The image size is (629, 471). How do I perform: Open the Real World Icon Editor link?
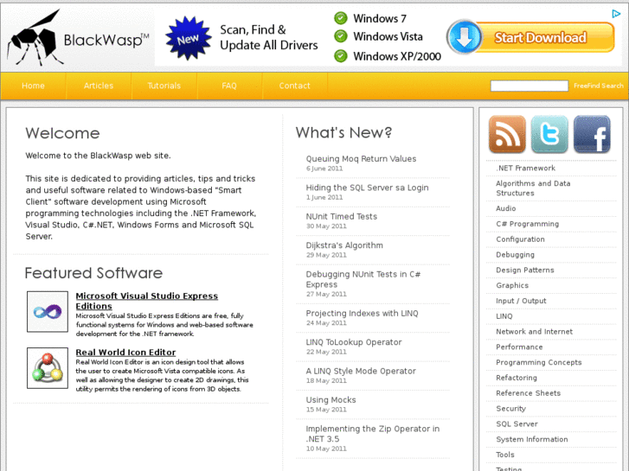point(126,353)
